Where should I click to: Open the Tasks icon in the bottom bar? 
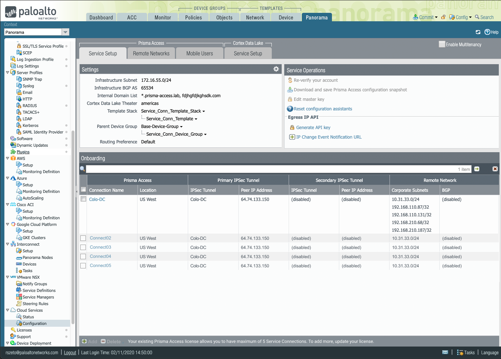point(460,352)
